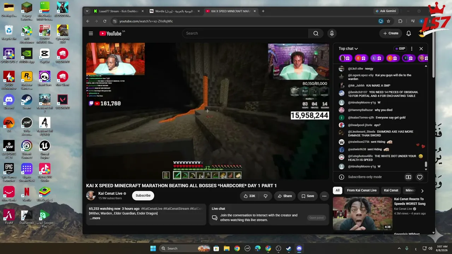This screenshot has width=452, height=254.
Task: Select the From Kai Cenat Live chip
Action: pos(362,190)
